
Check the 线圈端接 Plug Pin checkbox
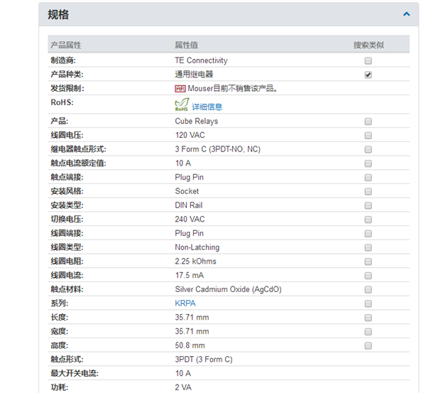point(368,234)
